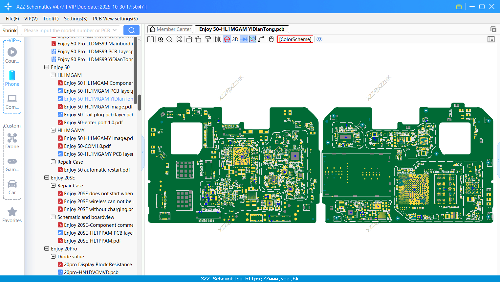Click the Shrink button
Image resolution: width=500 pixels, height=282 pixels.
[10, 31]
